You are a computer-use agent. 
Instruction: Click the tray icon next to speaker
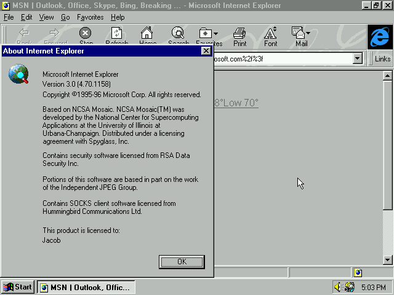[x=350, y=287]
